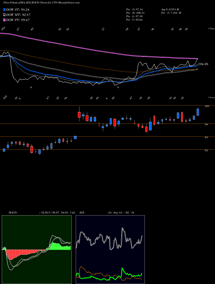Open the MACD histogram chart panel

tap(37, 250)
